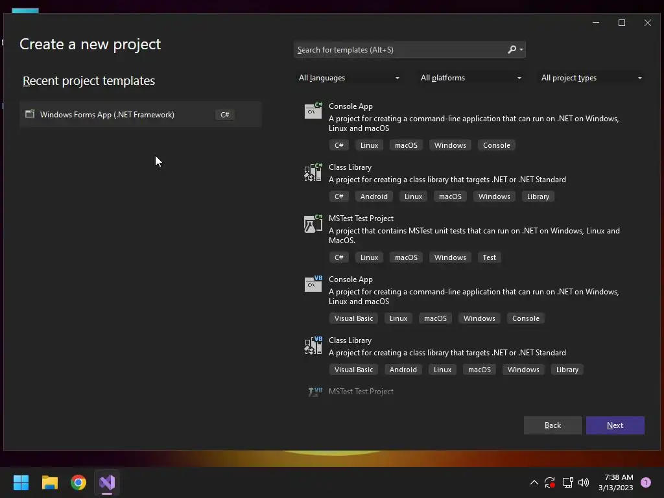Viewport: 664px width, 498px height.
Task: Select the Visual Basic Class Library title
Action: [350, 340]
